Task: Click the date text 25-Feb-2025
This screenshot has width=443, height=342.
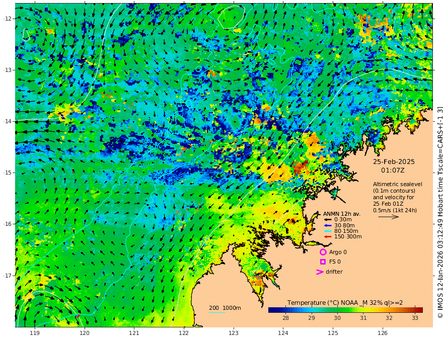Action: [x=394, y=161]
